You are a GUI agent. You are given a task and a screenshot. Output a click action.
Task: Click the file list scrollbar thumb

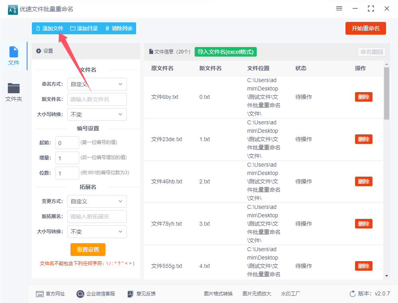click(386, 93)
